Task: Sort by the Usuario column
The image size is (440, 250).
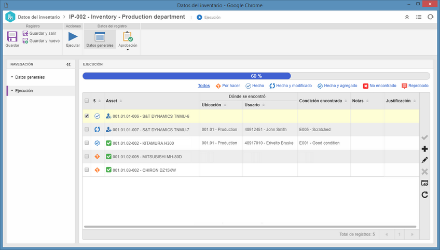Action: [255, 105]
